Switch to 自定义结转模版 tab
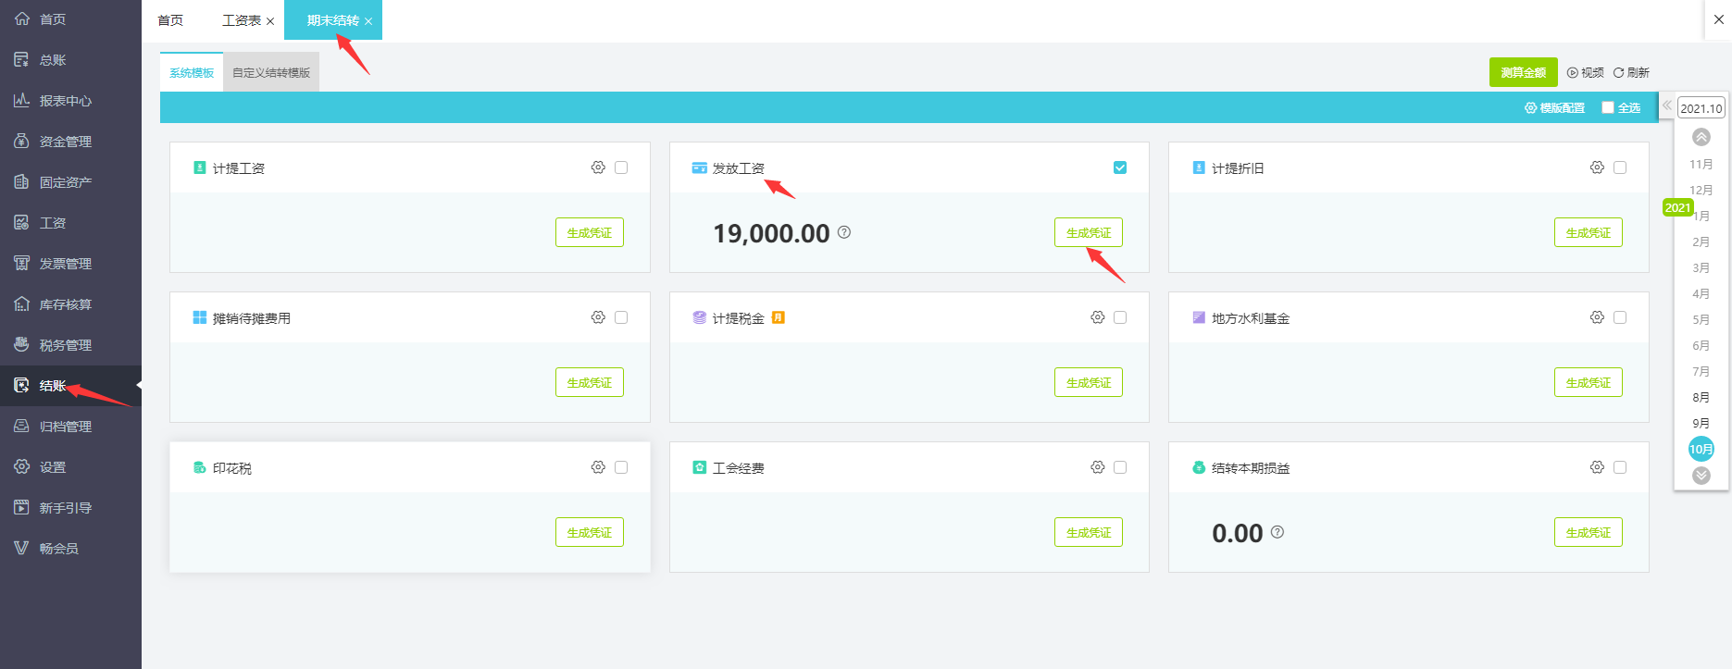 [271, 72]
